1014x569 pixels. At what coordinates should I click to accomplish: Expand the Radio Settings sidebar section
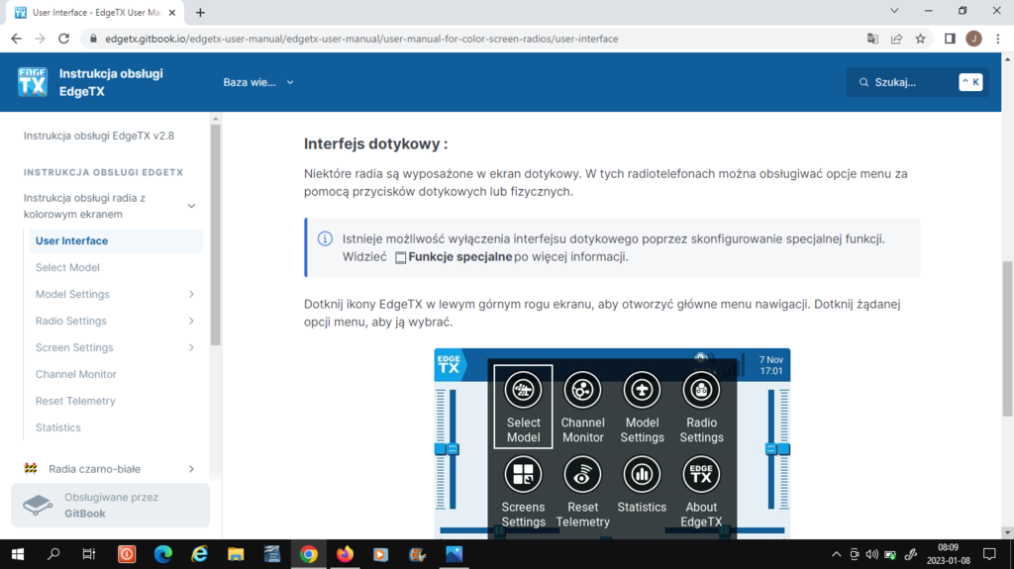(x=191, y=321)
